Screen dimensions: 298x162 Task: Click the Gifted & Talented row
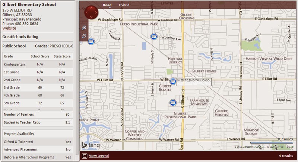(x=38, y=142)
